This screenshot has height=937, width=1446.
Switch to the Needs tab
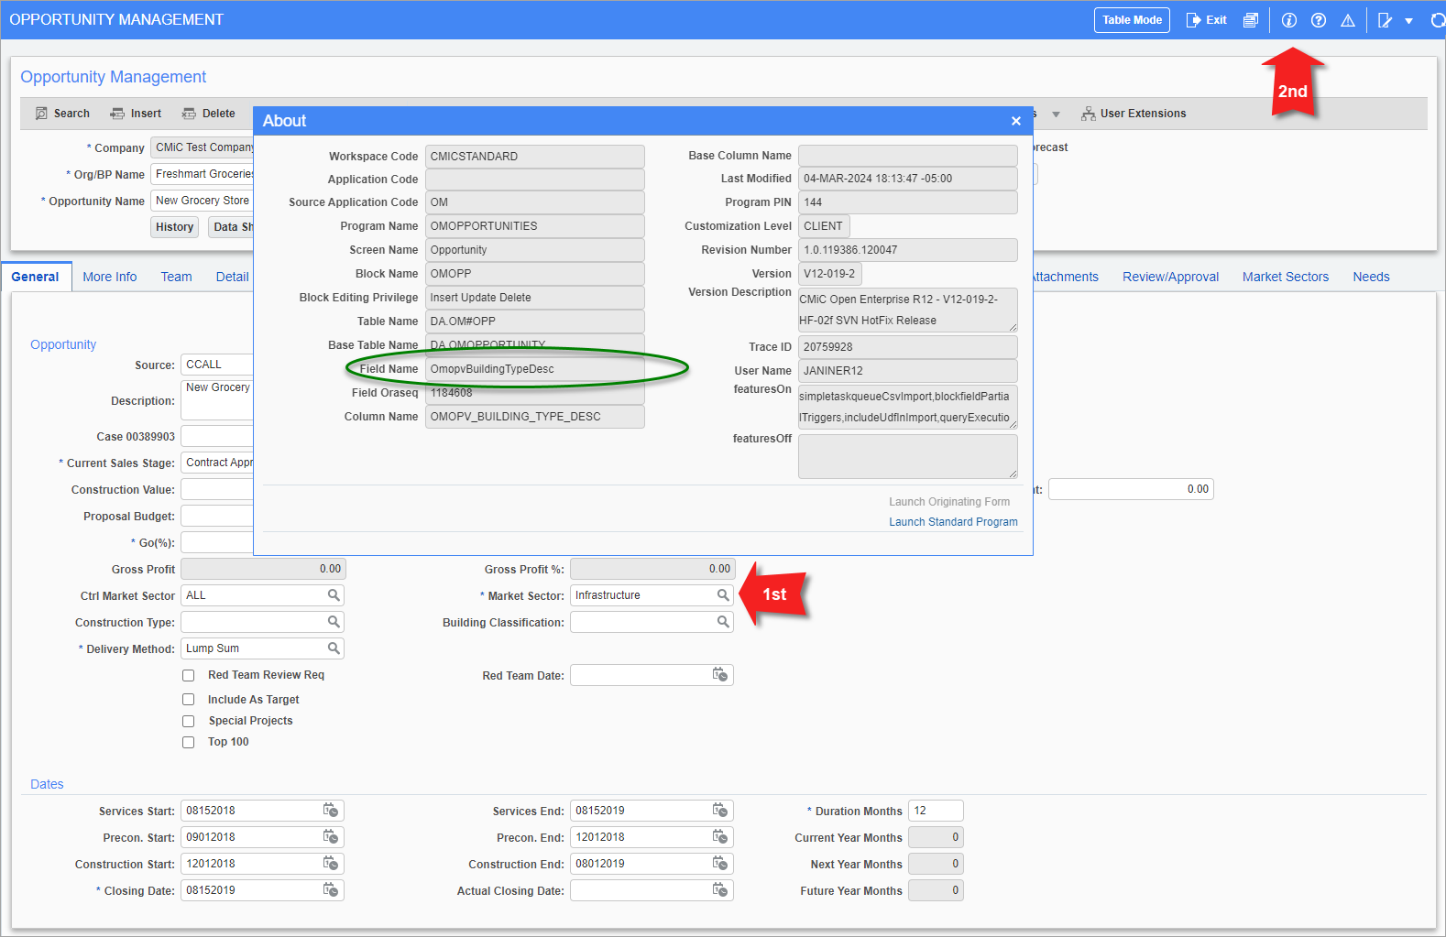coord(1371,277)
